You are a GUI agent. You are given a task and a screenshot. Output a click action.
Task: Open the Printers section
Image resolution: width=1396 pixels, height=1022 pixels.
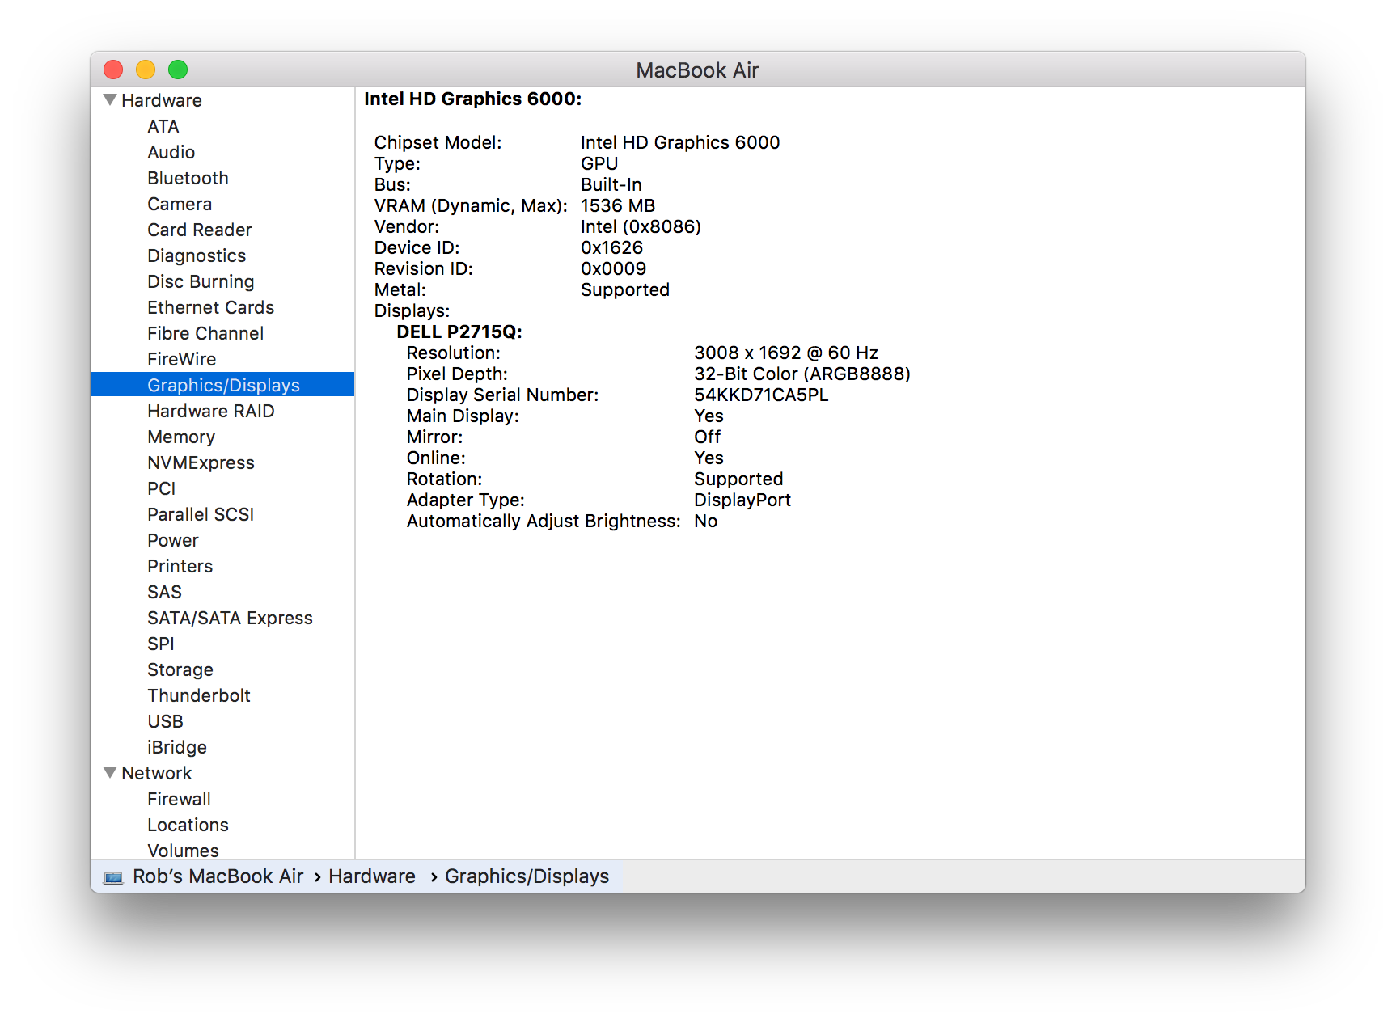coord(180,566)
